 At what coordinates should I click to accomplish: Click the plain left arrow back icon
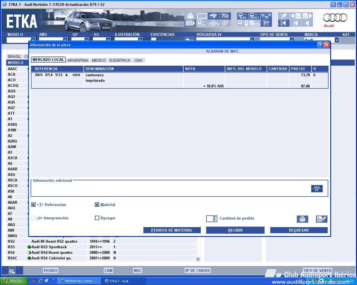point(307,23)
